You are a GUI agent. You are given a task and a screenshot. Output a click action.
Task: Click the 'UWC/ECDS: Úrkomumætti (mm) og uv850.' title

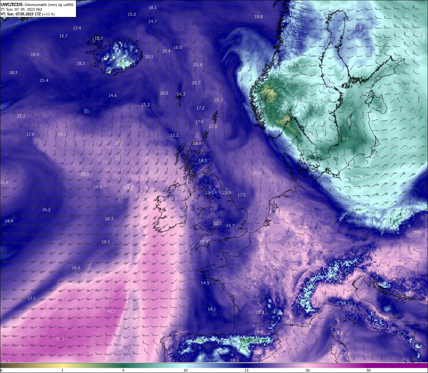point(37,4)
